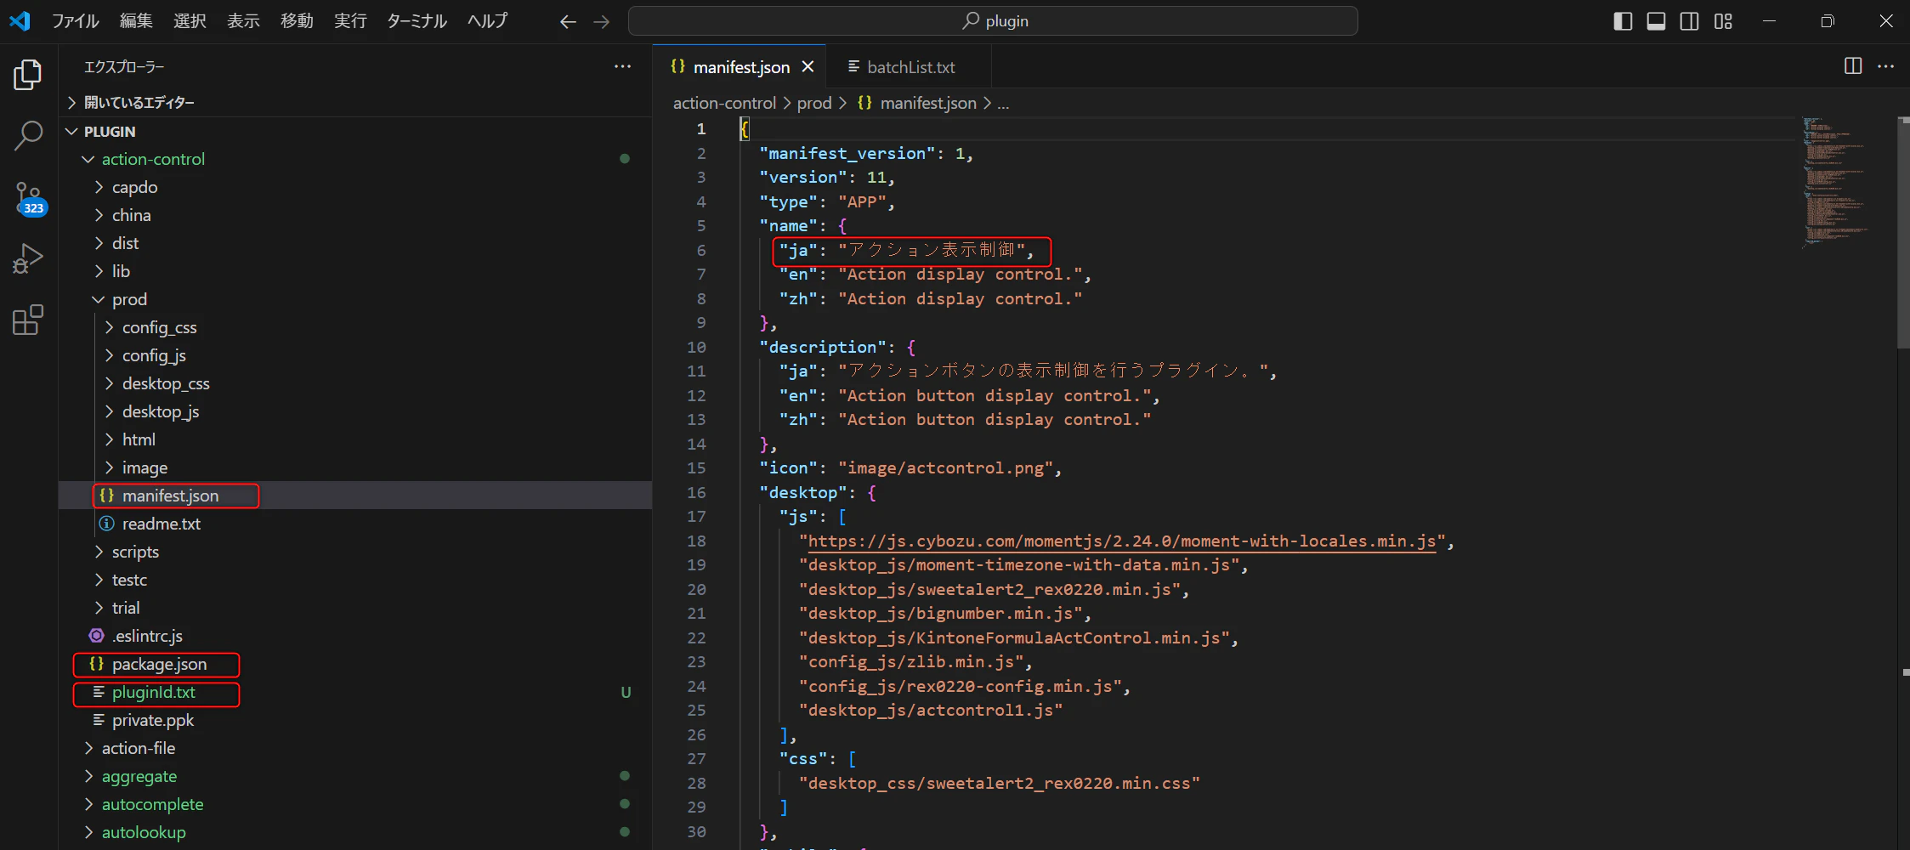This screenshot has width=1910, height=850.
Task: Open the Explorer view in activity bar
Action: coord(28,75)
